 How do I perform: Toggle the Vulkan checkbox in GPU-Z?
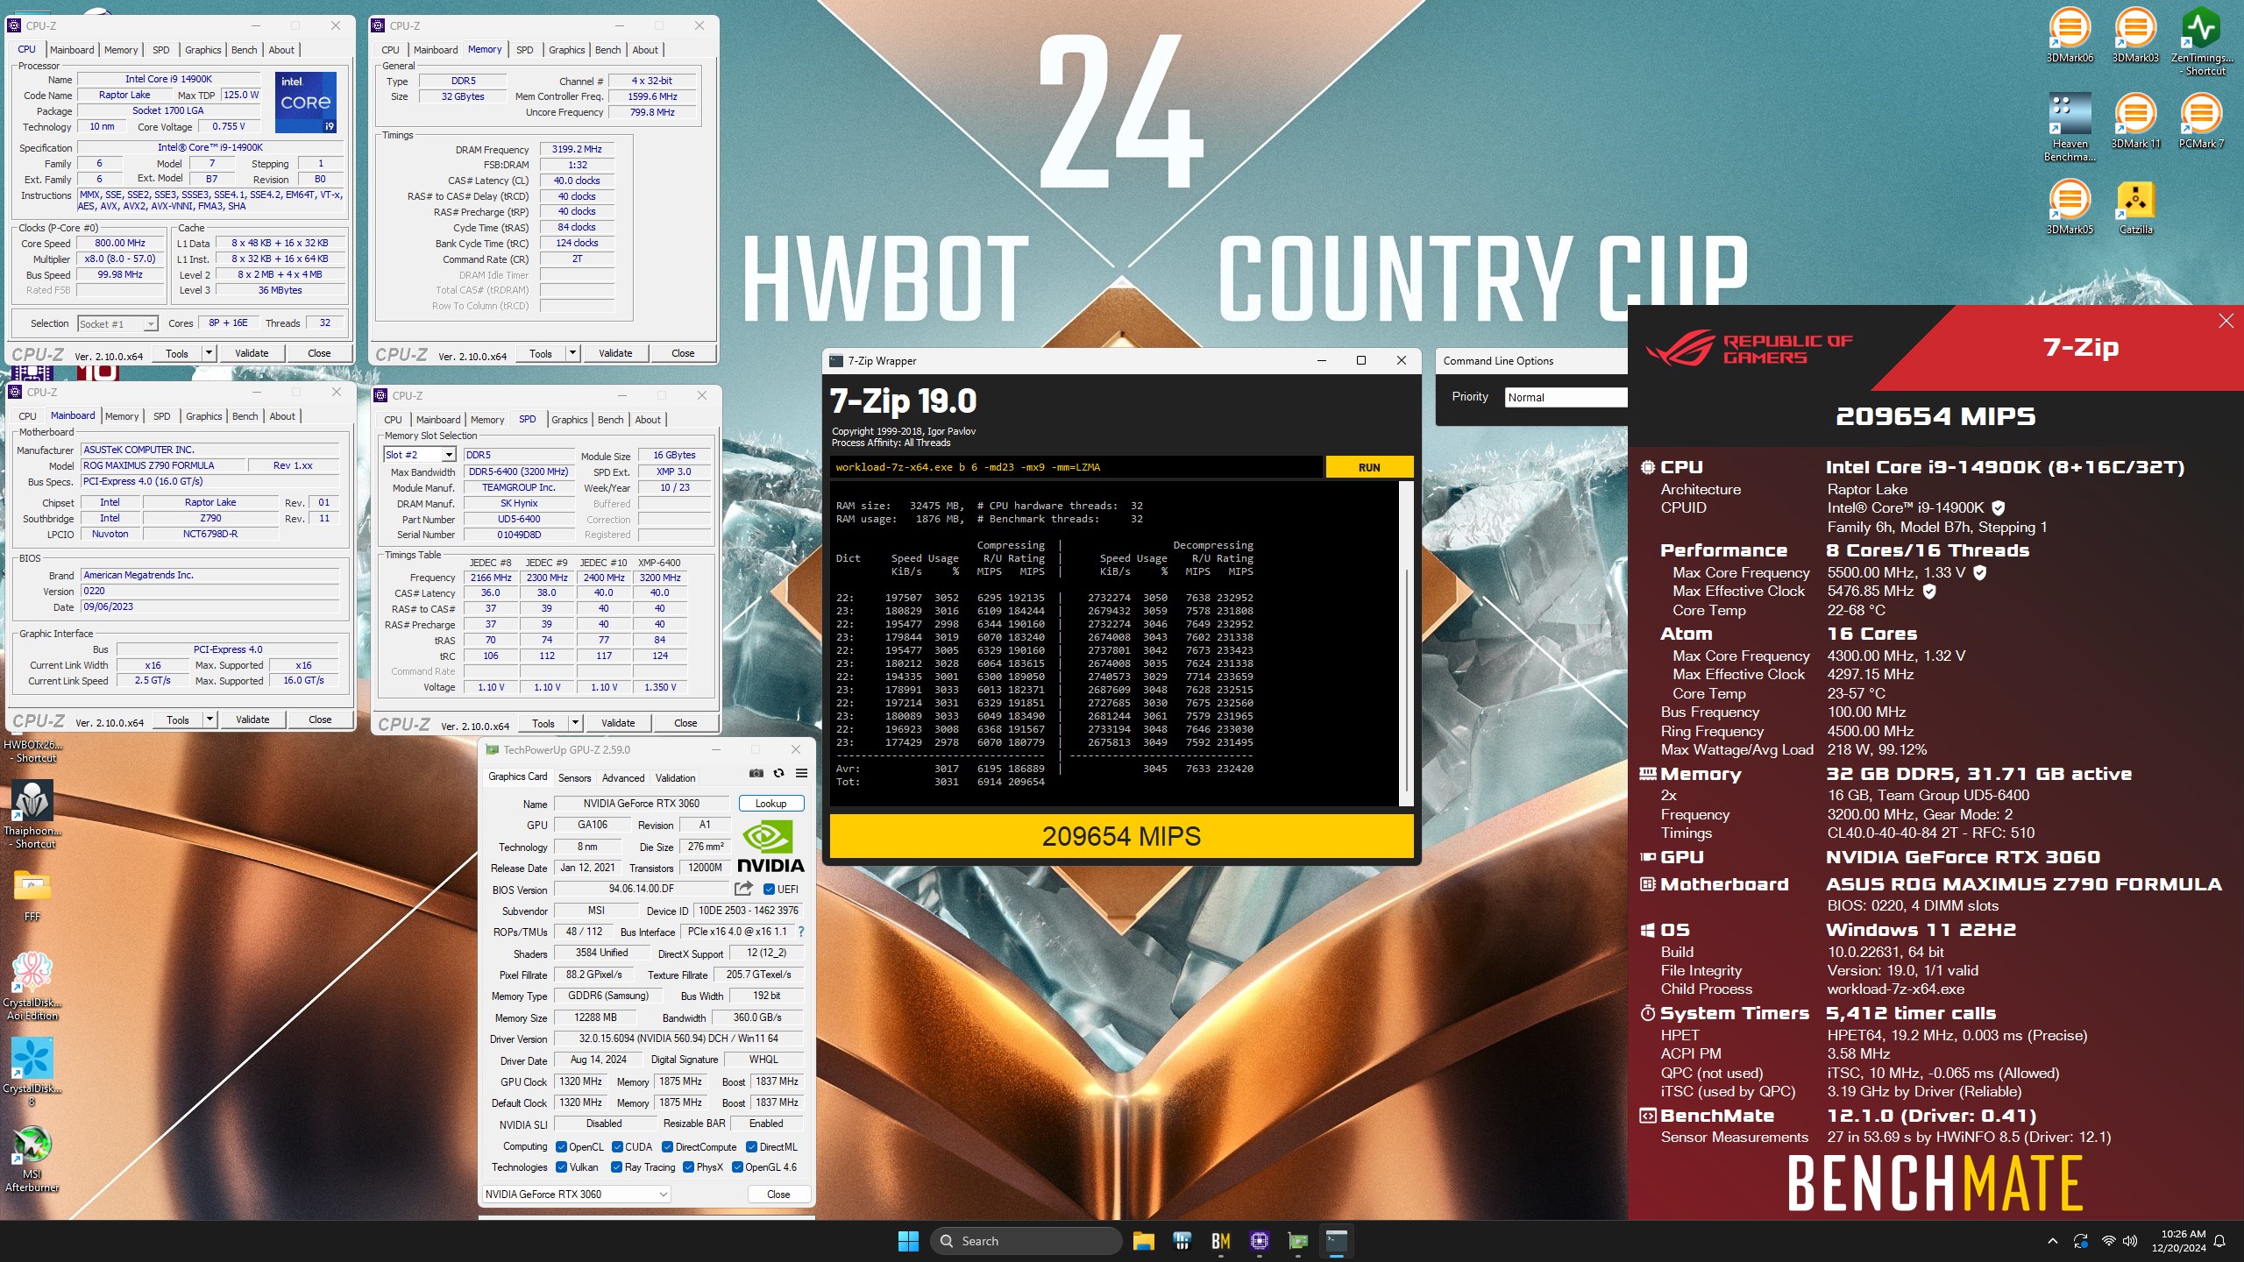pos(561,1166)
